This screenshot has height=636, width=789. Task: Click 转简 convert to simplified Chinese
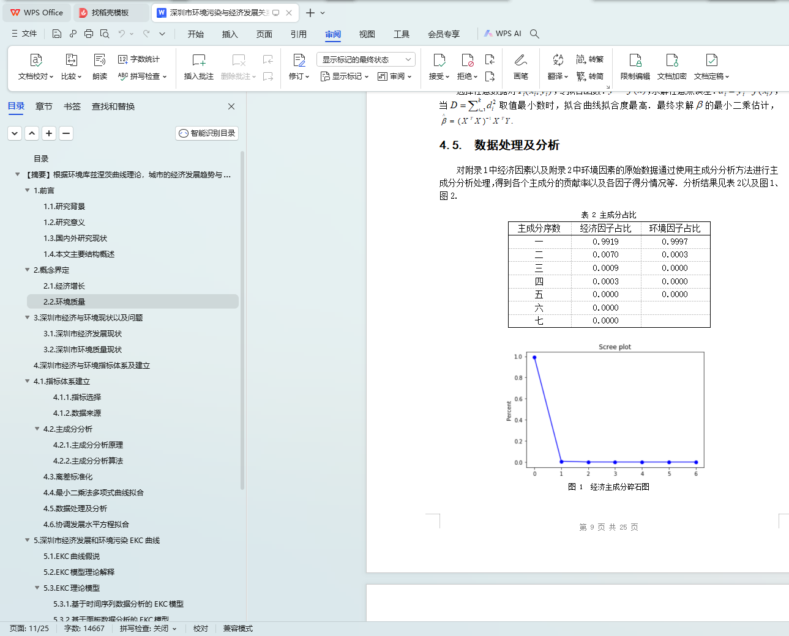[590, 76]
